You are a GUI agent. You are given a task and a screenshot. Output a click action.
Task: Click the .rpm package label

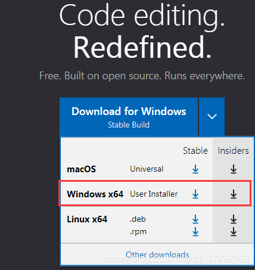(138, 232)
